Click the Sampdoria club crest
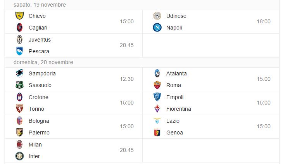 point(19,73)
